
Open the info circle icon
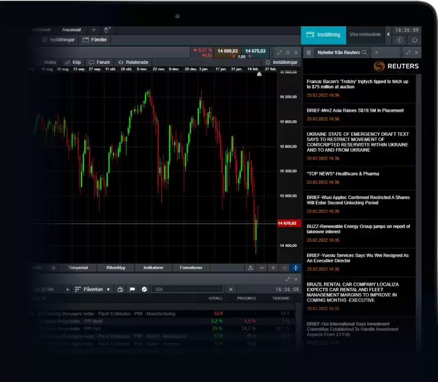point(399,40)
